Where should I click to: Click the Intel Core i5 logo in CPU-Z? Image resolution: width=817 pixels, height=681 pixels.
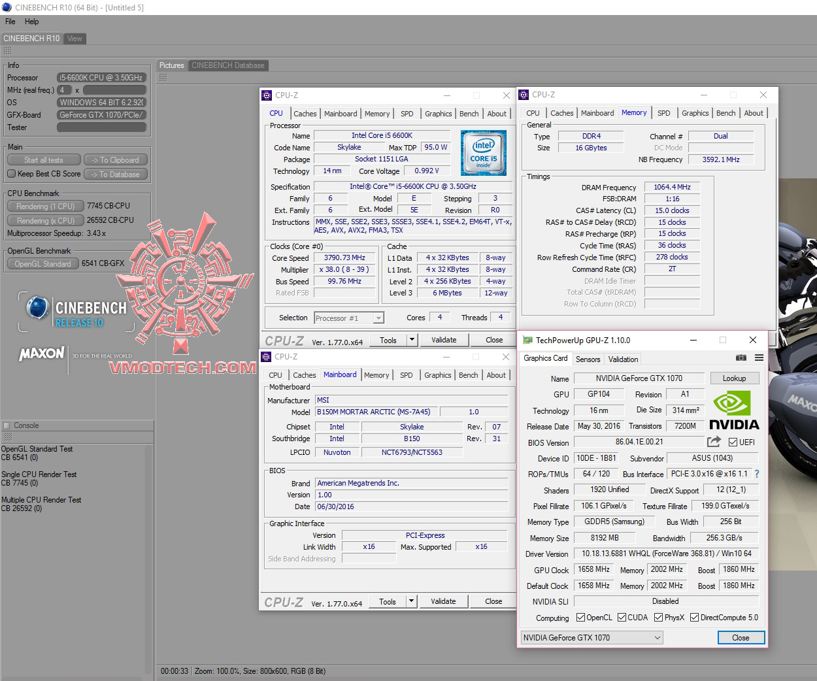point(483,153)
